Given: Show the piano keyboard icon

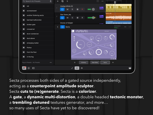Looking at the screenshot, I should coord(130,68).
